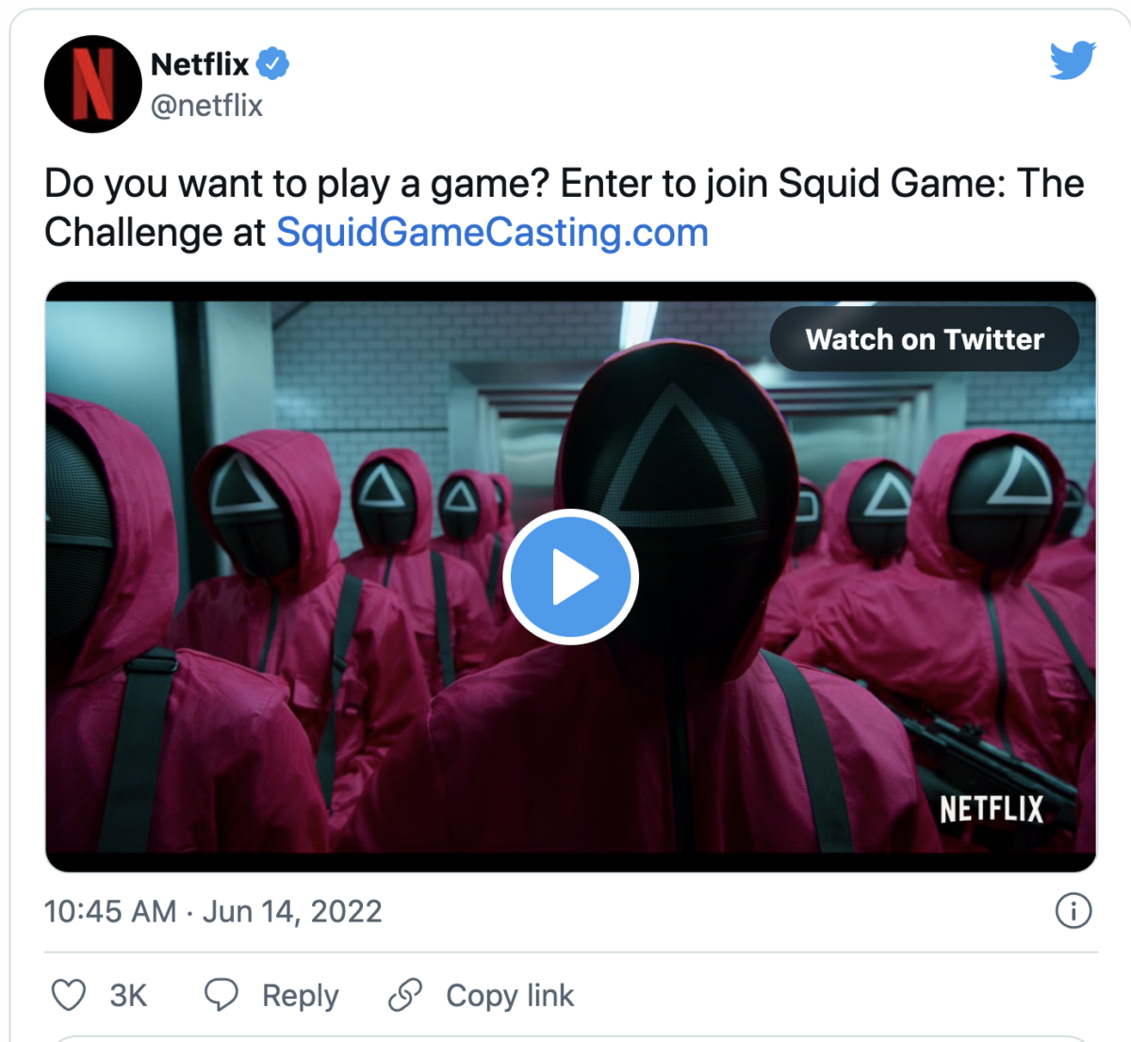Screen dimensions: 1131x1042
Task: Click the speech bubble reply icon
Action: click(x=221, y=995)
